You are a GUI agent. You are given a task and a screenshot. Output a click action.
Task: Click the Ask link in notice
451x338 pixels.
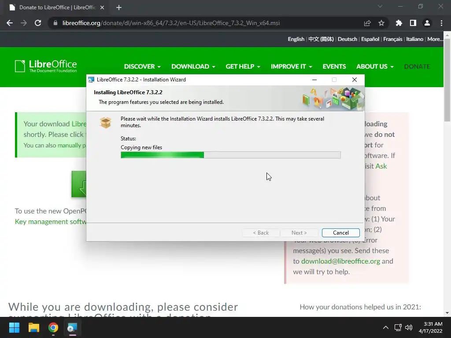[381, 166]
